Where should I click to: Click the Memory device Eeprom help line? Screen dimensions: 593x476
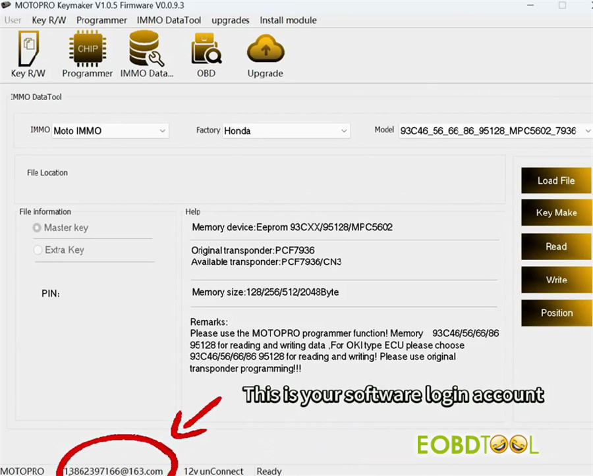coord(293,227)
